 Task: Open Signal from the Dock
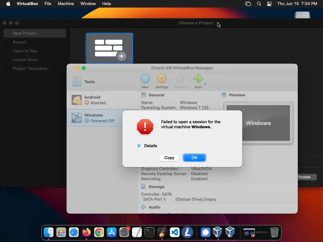point(205,232)
